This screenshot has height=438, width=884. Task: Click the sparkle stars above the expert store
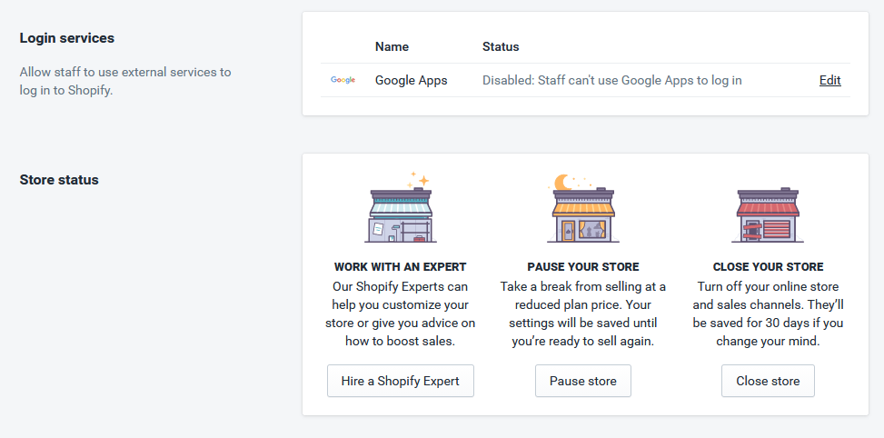click(420, 179)
